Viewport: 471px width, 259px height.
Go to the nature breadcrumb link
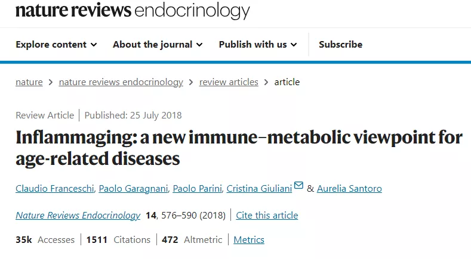click(29, 82)
